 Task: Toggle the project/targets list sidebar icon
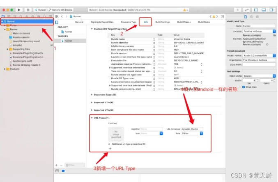(57, 22)
